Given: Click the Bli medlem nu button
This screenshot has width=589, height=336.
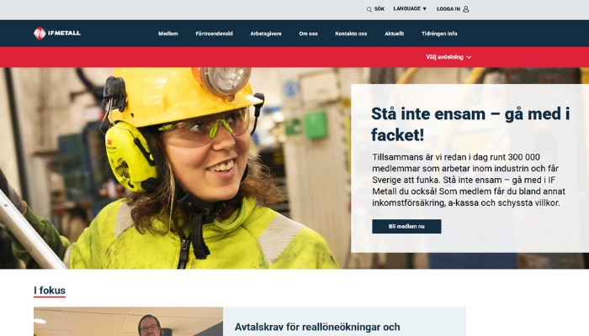Looking at the screenshot, I should coord(406,227).
